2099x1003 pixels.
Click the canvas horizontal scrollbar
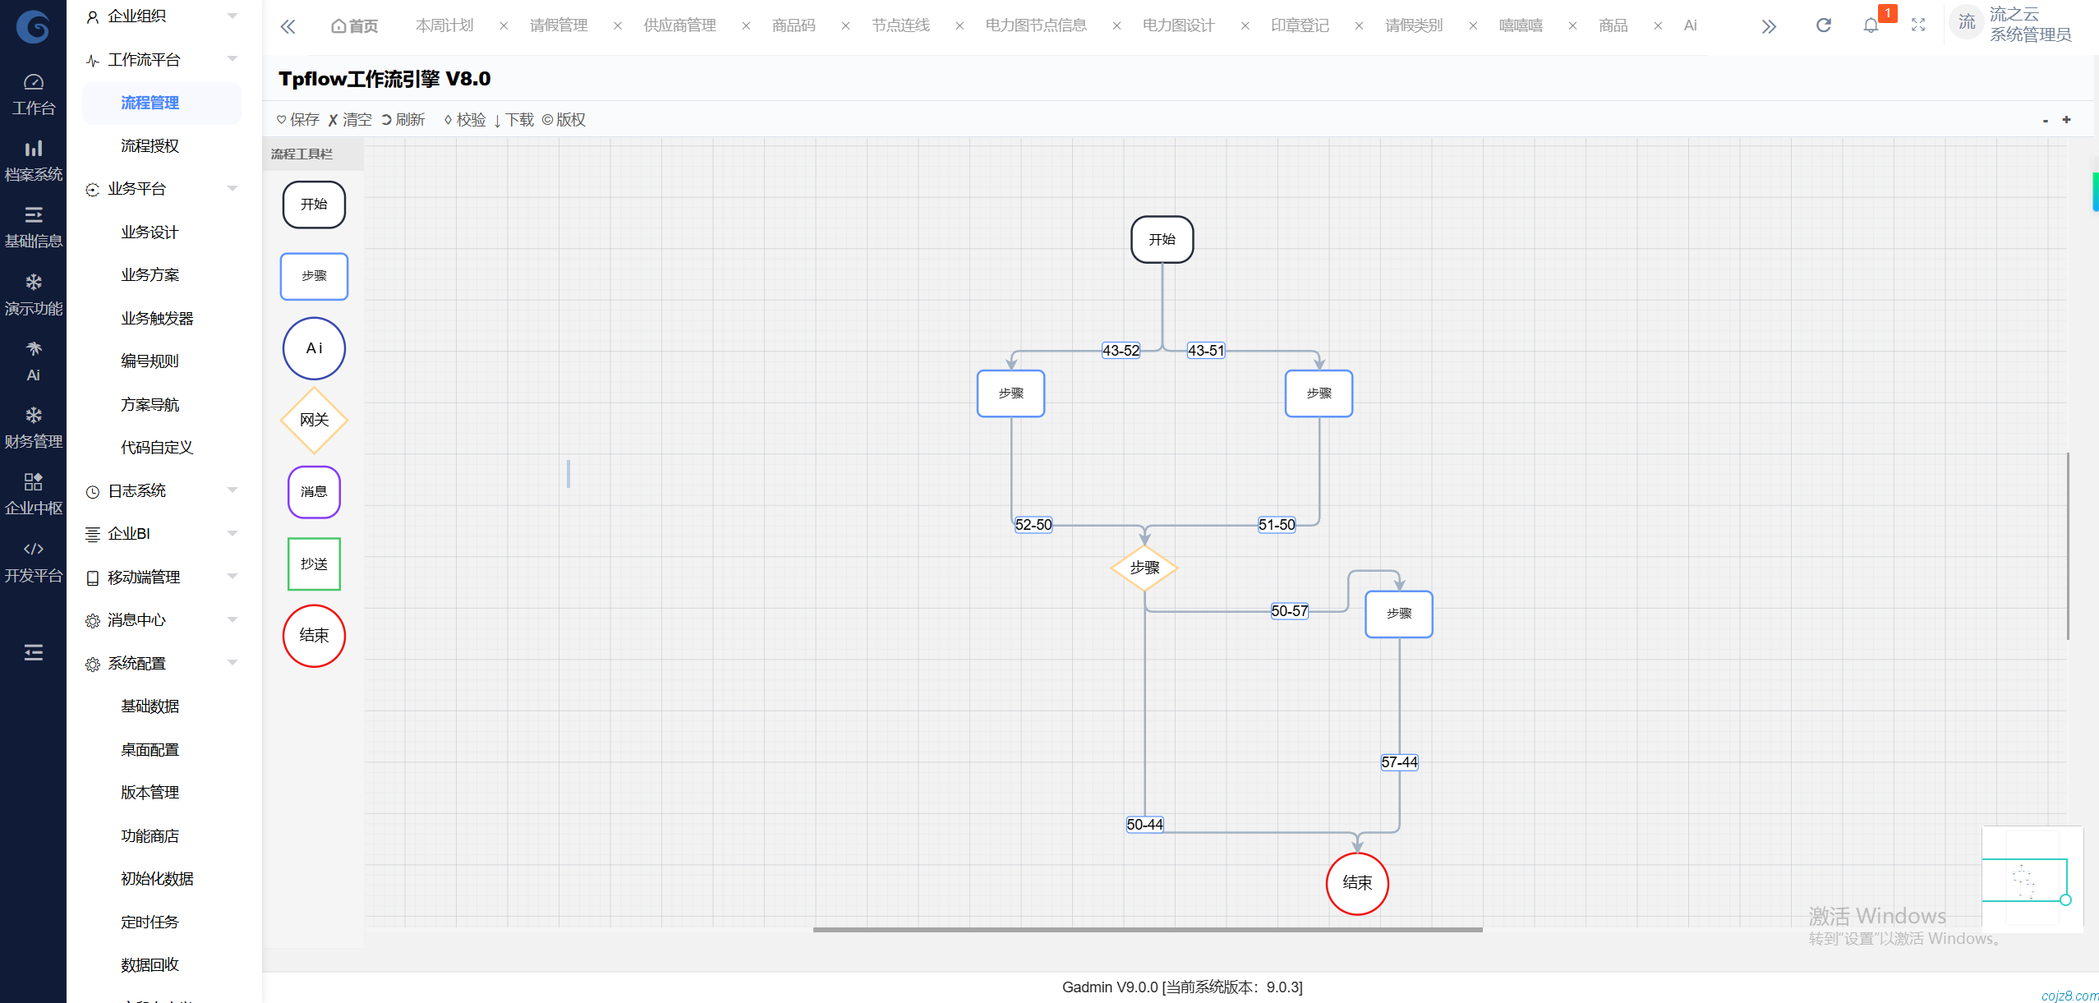pyautogui.click(x=1147, y=930)
